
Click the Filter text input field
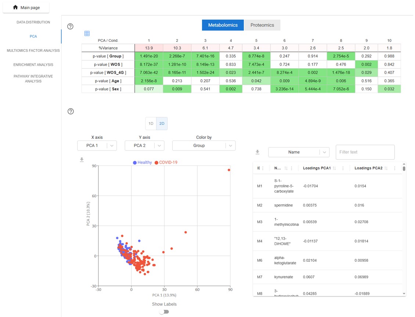[365, 152]
